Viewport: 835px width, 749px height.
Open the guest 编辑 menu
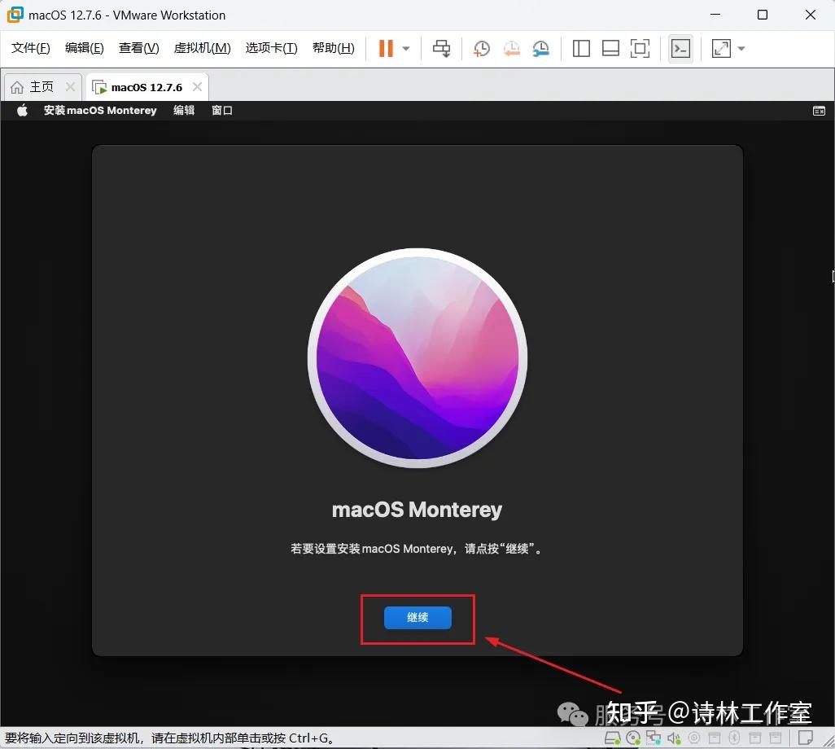click(x=184, y=110)
